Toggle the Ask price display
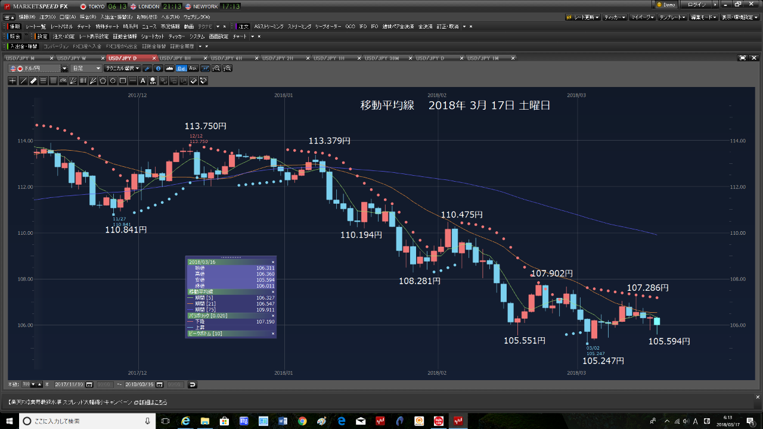The height and width of the screenshot is (429, 763). [x=194, y=69]
